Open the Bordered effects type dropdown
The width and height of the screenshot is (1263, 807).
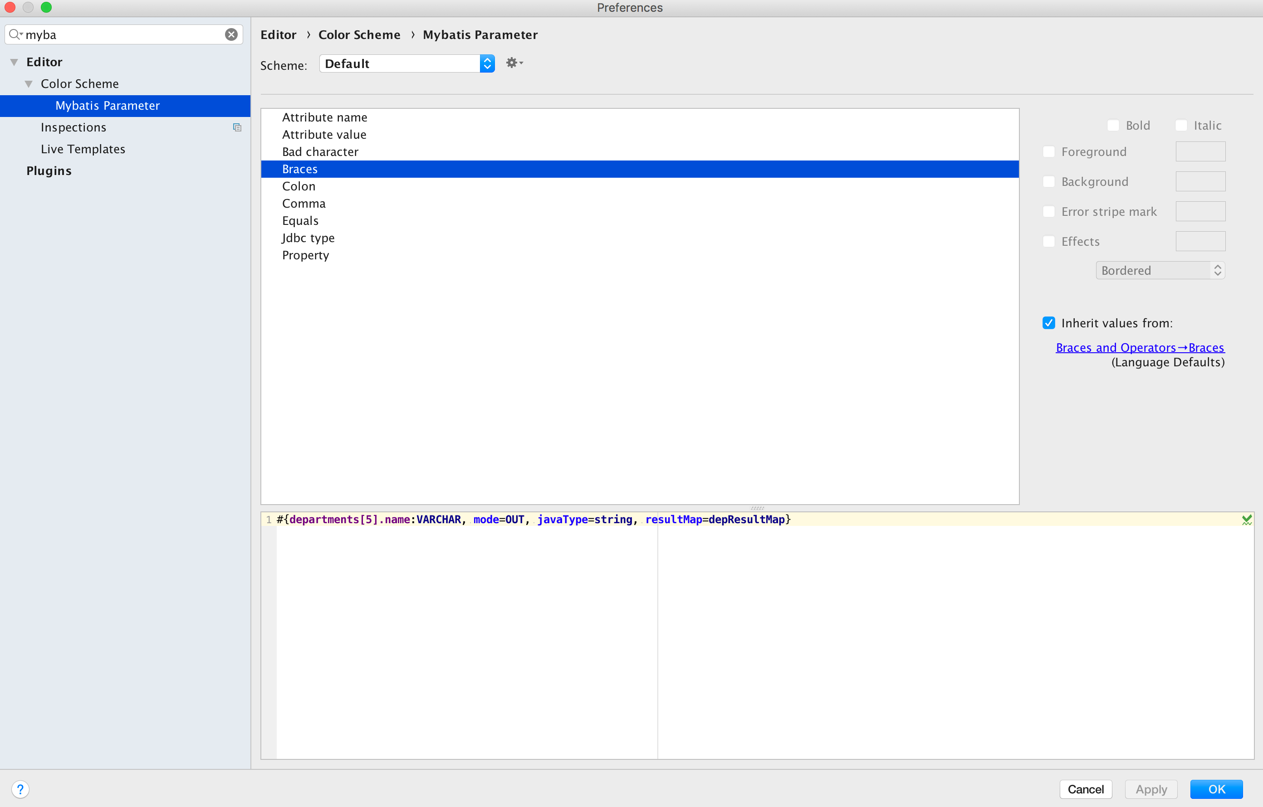[1160, 270]
